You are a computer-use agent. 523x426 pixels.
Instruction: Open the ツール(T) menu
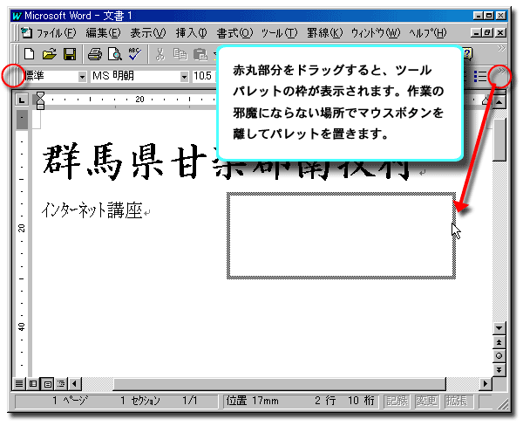pos(279,33)
